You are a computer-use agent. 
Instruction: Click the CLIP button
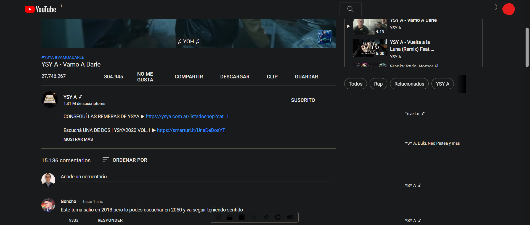pyautogui.click(x=272, y=77)
